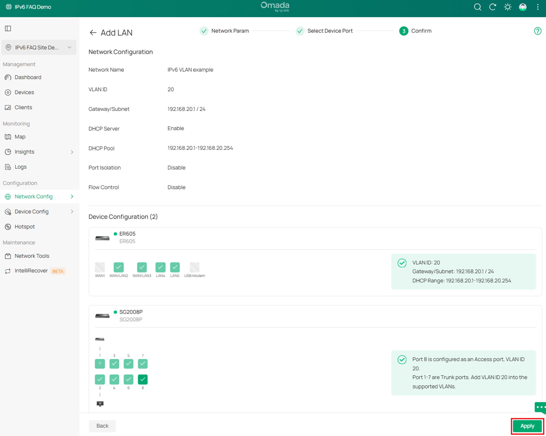Open Dashboard from the sidebar
This screenshot has width=546, height=436.
pyautogui.click(x=28, y=77)
